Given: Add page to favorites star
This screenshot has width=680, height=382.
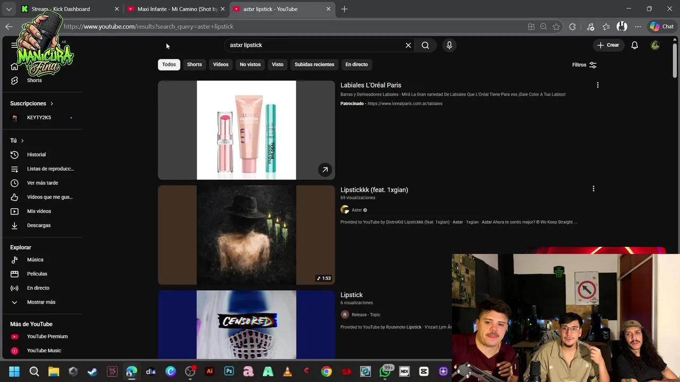Looking at the screenshot, I should tap(556, 27).
